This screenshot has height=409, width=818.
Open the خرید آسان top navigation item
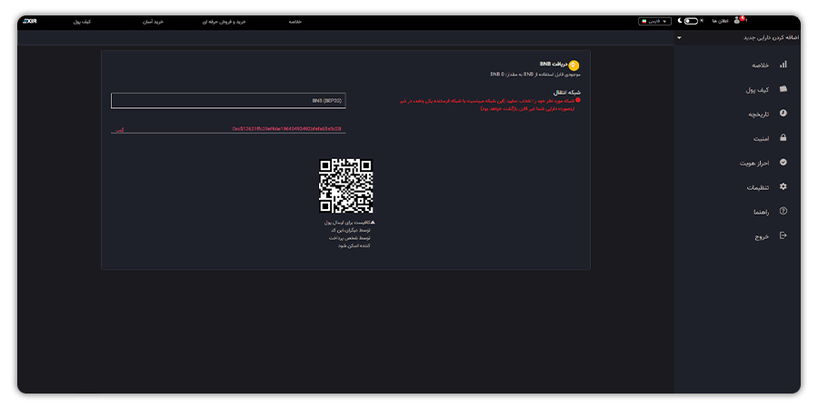(154, 22)
